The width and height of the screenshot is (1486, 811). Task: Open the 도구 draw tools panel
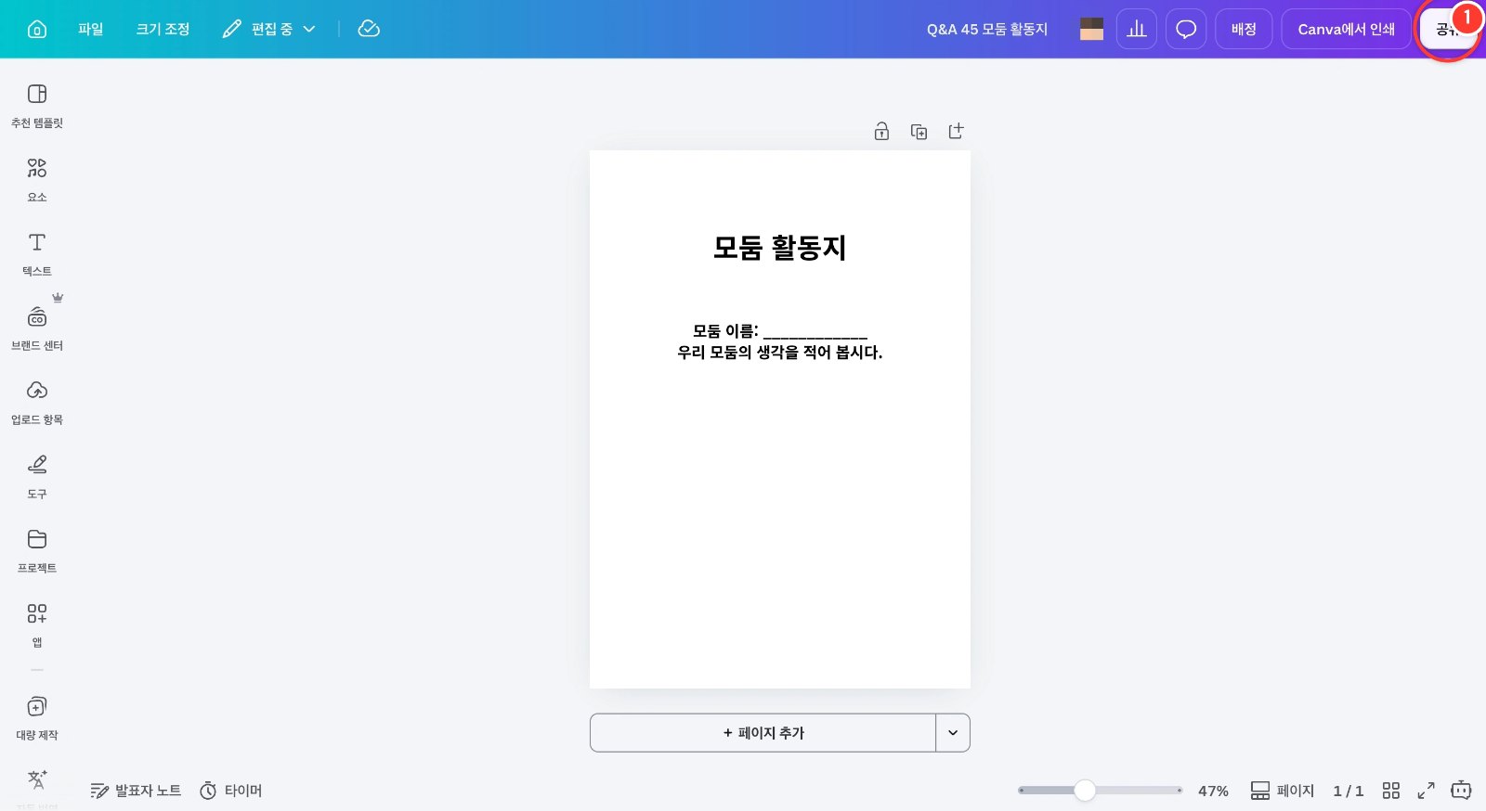(37, 477)
